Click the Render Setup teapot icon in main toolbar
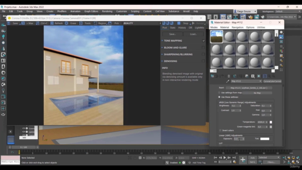Screen dimensions: 302x170 click(250, 17)
